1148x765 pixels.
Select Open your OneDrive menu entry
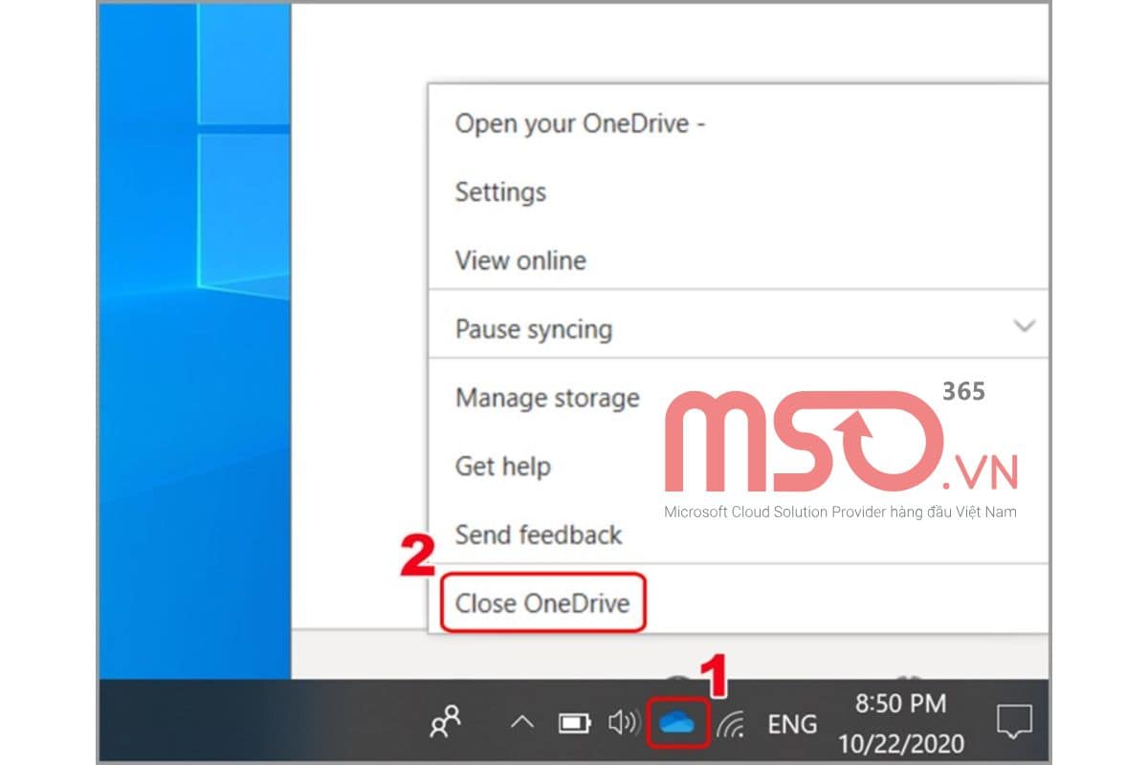coord(738,123)
